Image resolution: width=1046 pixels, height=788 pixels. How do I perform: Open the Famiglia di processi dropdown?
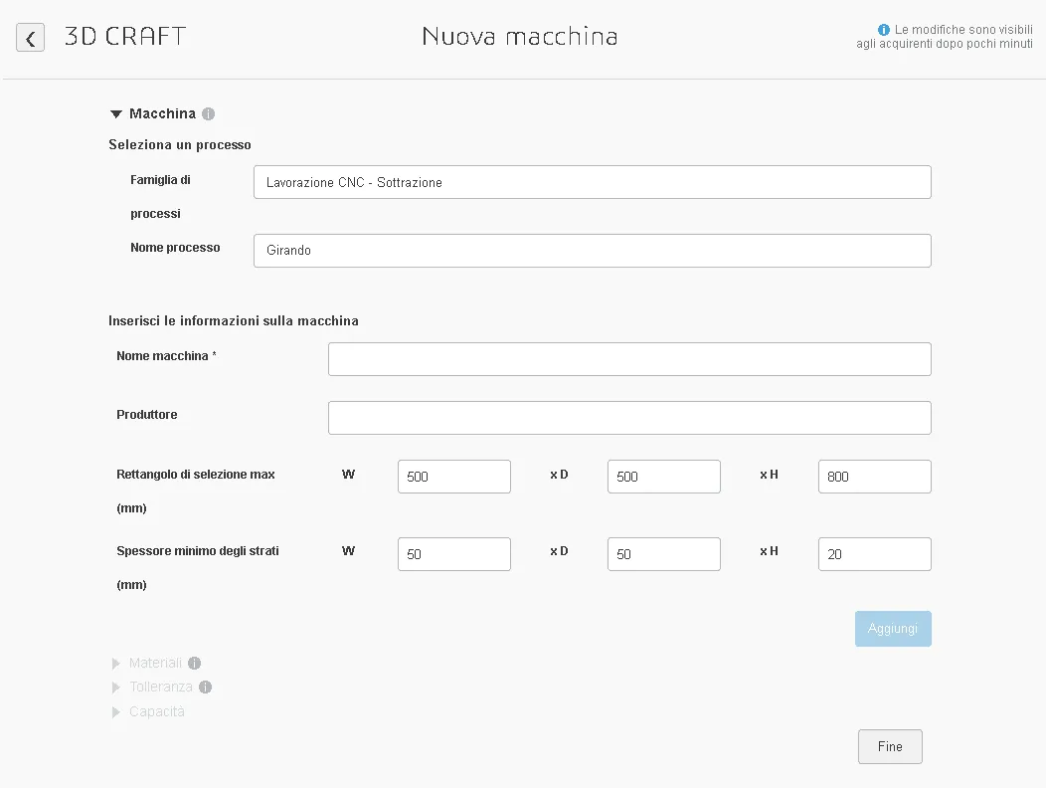coord(592,182)
